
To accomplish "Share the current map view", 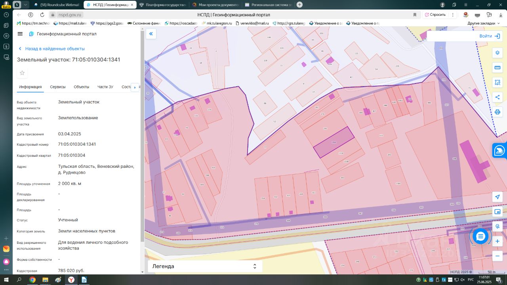I will point(497,97).
